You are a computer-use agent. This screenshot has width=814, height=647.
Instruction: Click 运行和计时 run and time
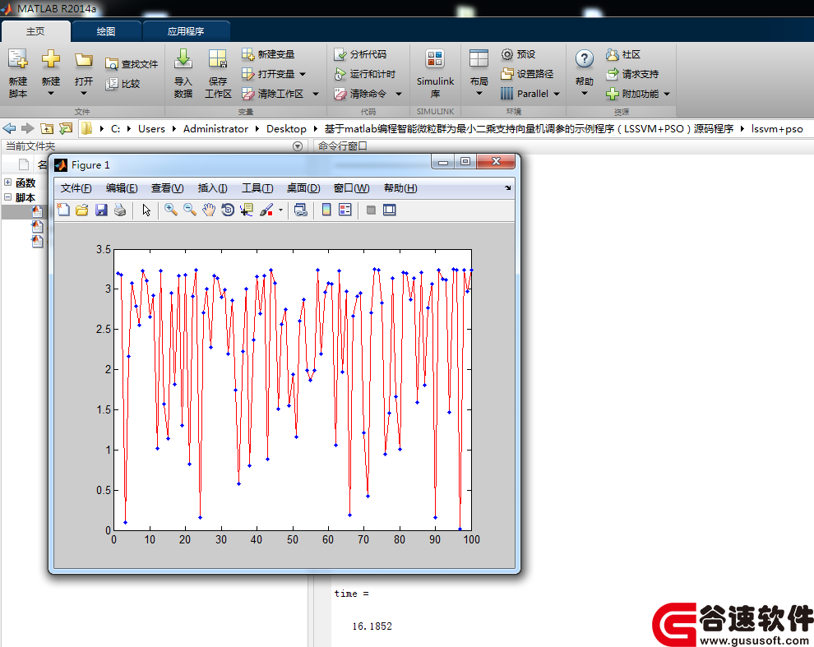pos(365,74)
